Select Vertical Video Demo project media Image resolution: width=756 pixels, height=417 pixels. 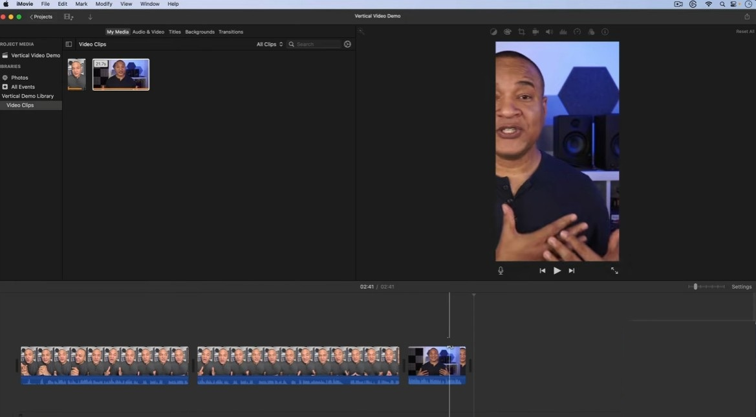pyautogui.click(x=31, y=56)
